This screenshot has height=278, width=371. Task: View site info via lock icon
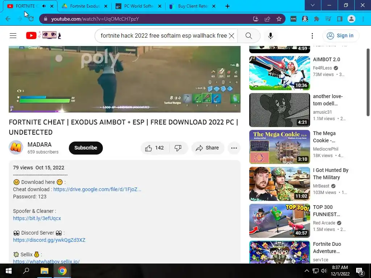[46, 19]
